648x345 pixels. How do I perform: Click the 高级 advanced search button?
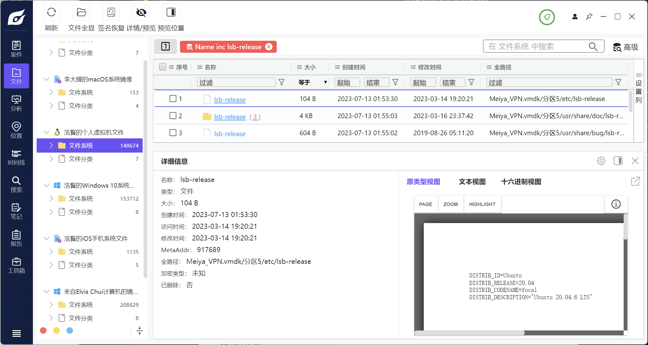tap(626, 47)
